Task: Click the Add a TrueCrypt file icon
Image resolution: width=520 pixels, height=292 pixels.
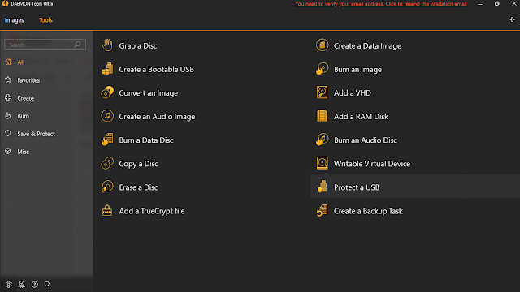Action: click(107, 211)
